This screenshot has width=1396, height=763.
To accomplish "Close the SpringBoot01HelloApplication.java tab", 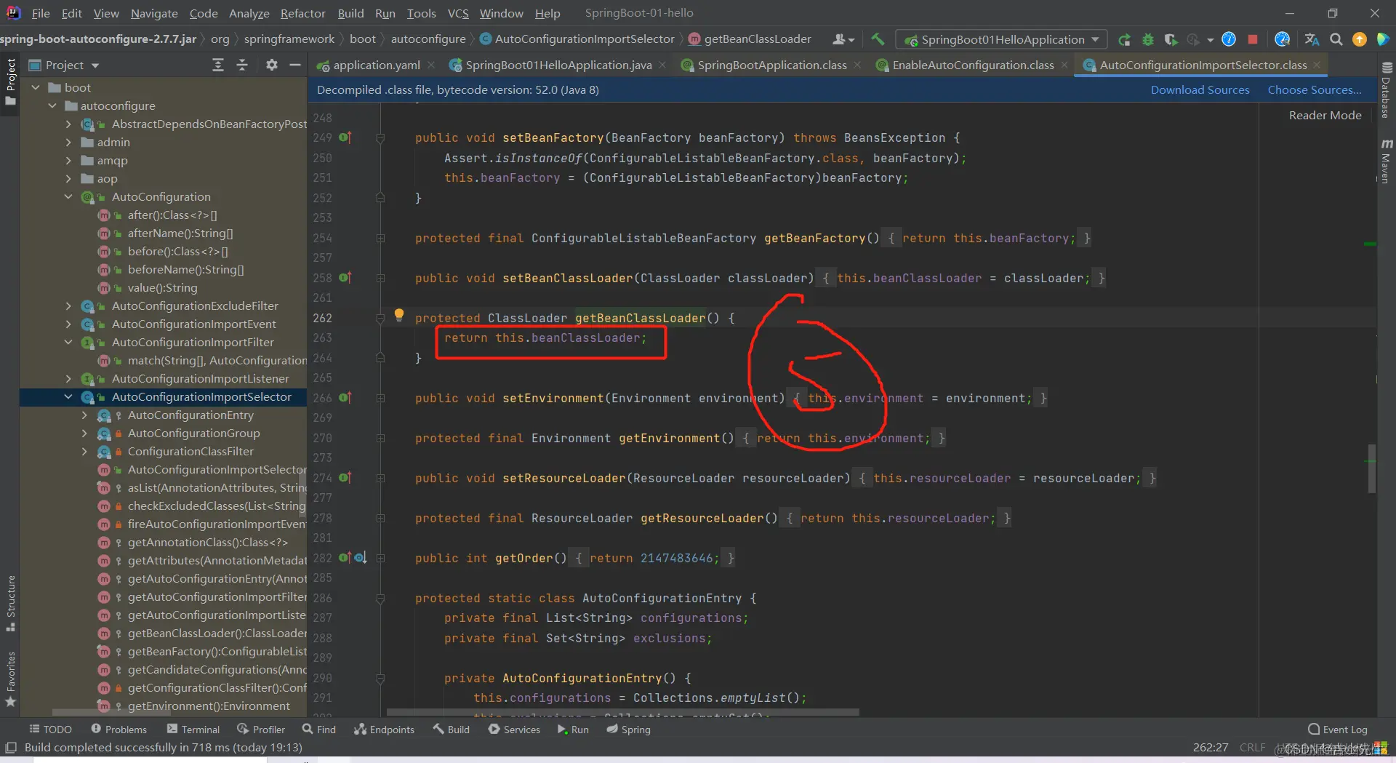I will [662, 65].
